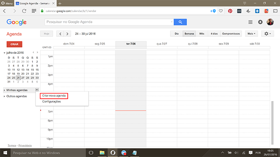Viewport: 280px width, 157px height.
Task: Collapse the julho de 2016 mini calendar
Action: click(4, 53)
